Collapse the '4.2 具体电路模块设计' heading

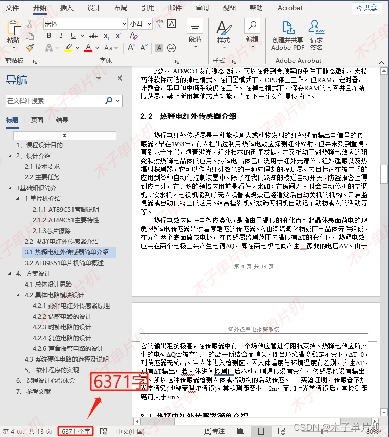click(x=18, y=295)
